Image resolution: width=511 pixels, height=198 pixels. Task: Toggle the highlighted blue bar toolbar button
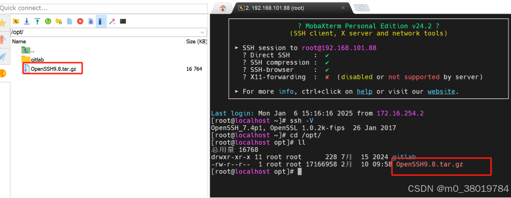pos(101,22)
